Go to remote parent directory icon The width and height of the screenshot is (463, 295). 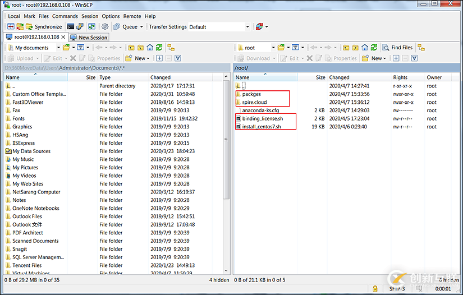(x=346, y=48)
